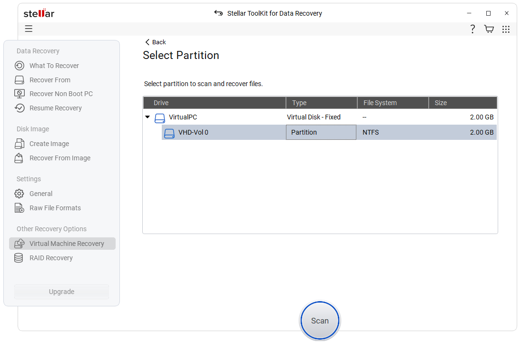This screenshot has height=343, width=521.
Task: Click the Raw File Formats icon
Action: tap(20, 208)
